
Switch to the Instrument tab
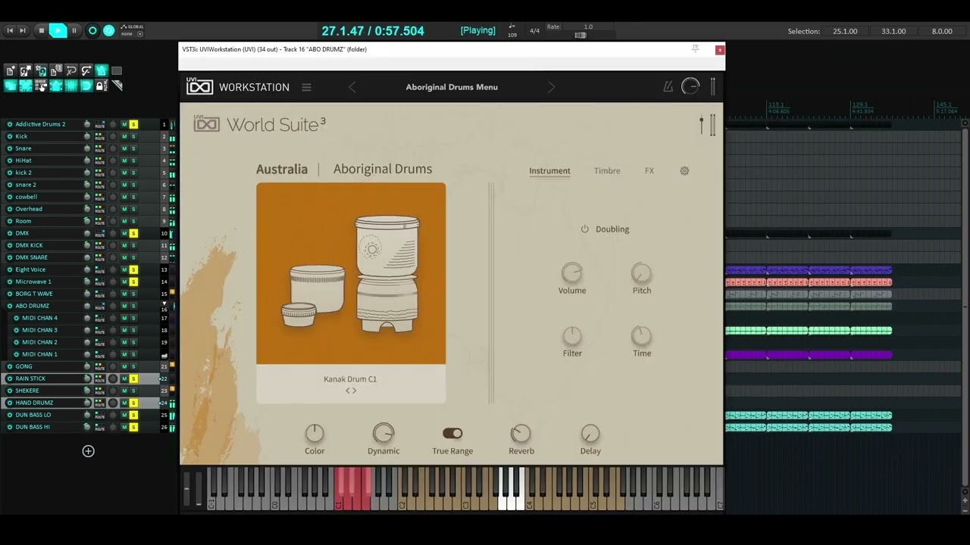coord(549,171)
